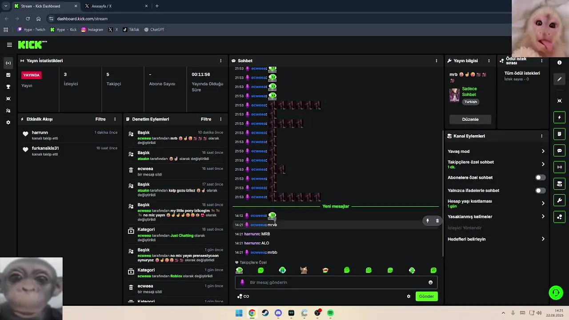Reload the page in Chrome
The height and width of the screenshot is (320, 569).
[28, 19]
